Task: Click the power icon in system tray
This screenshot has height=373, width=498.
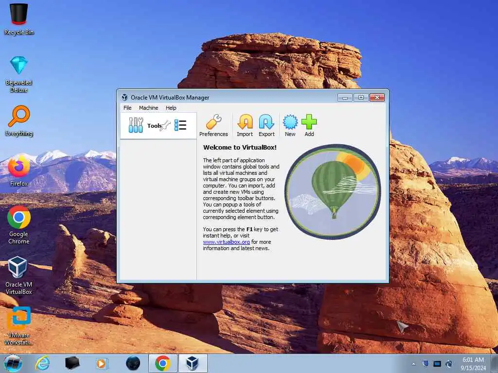Action: tap(449, 363)
